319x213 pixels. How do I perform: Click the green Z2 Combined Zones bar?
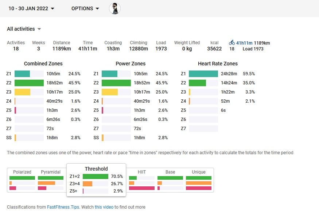[29, 83]
